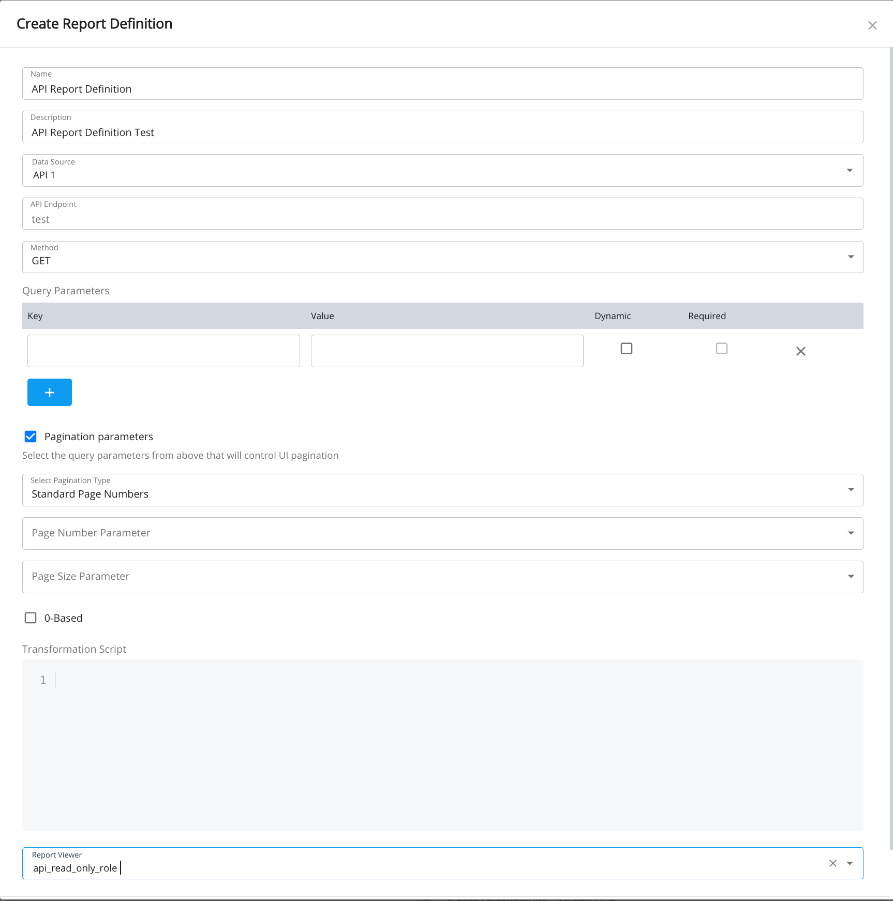Remove the empty query parameter row

tap(800, 351)
